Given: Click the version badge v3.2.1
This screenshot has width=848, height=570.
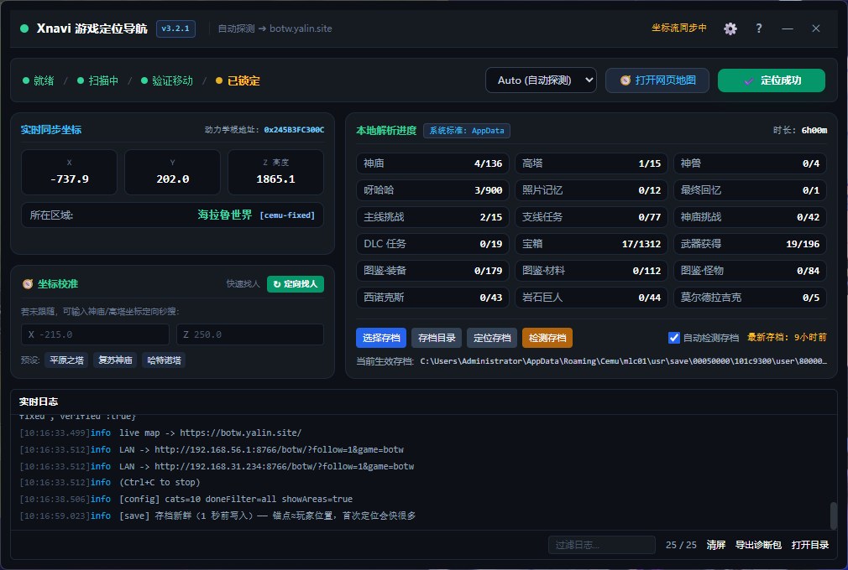Looking at the screenshot, I should (175, 28).
